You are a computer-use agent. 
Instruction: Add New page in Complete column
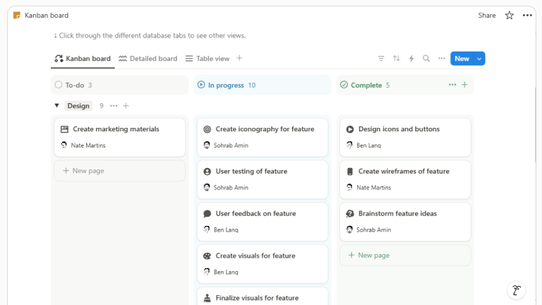[405, 255]
